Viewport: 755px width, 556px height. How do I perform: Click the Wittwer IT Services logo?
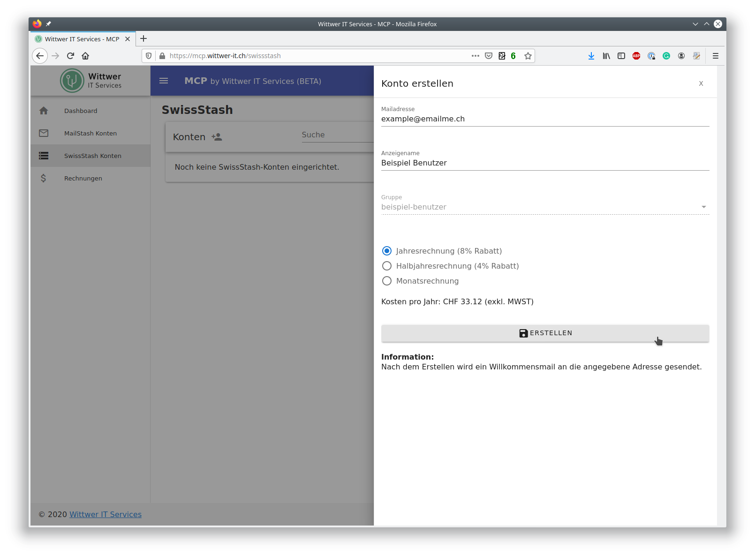91,81
